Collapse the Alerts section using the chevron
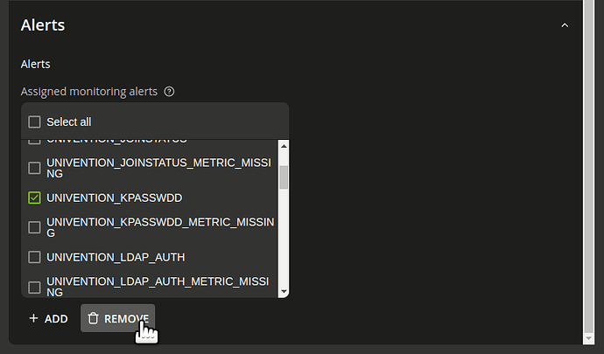The height and width of the screenshot is (354, 604). coord(565,25)
